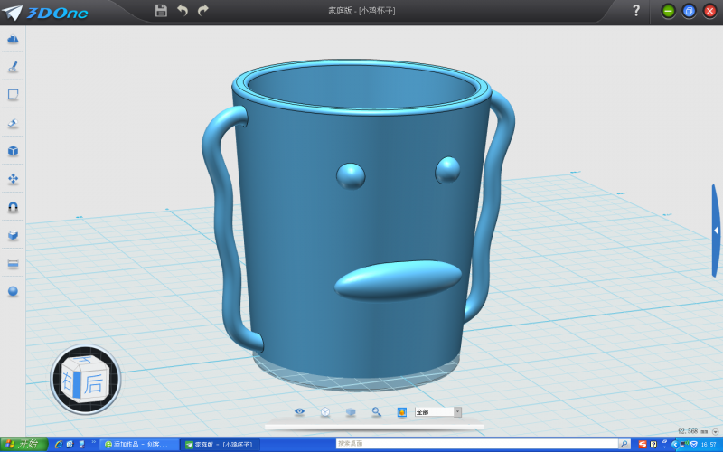This screenshot has width=723, height=452.
Task: Expand the quick launch overflow chevron
Action: (x=94, y=442)
